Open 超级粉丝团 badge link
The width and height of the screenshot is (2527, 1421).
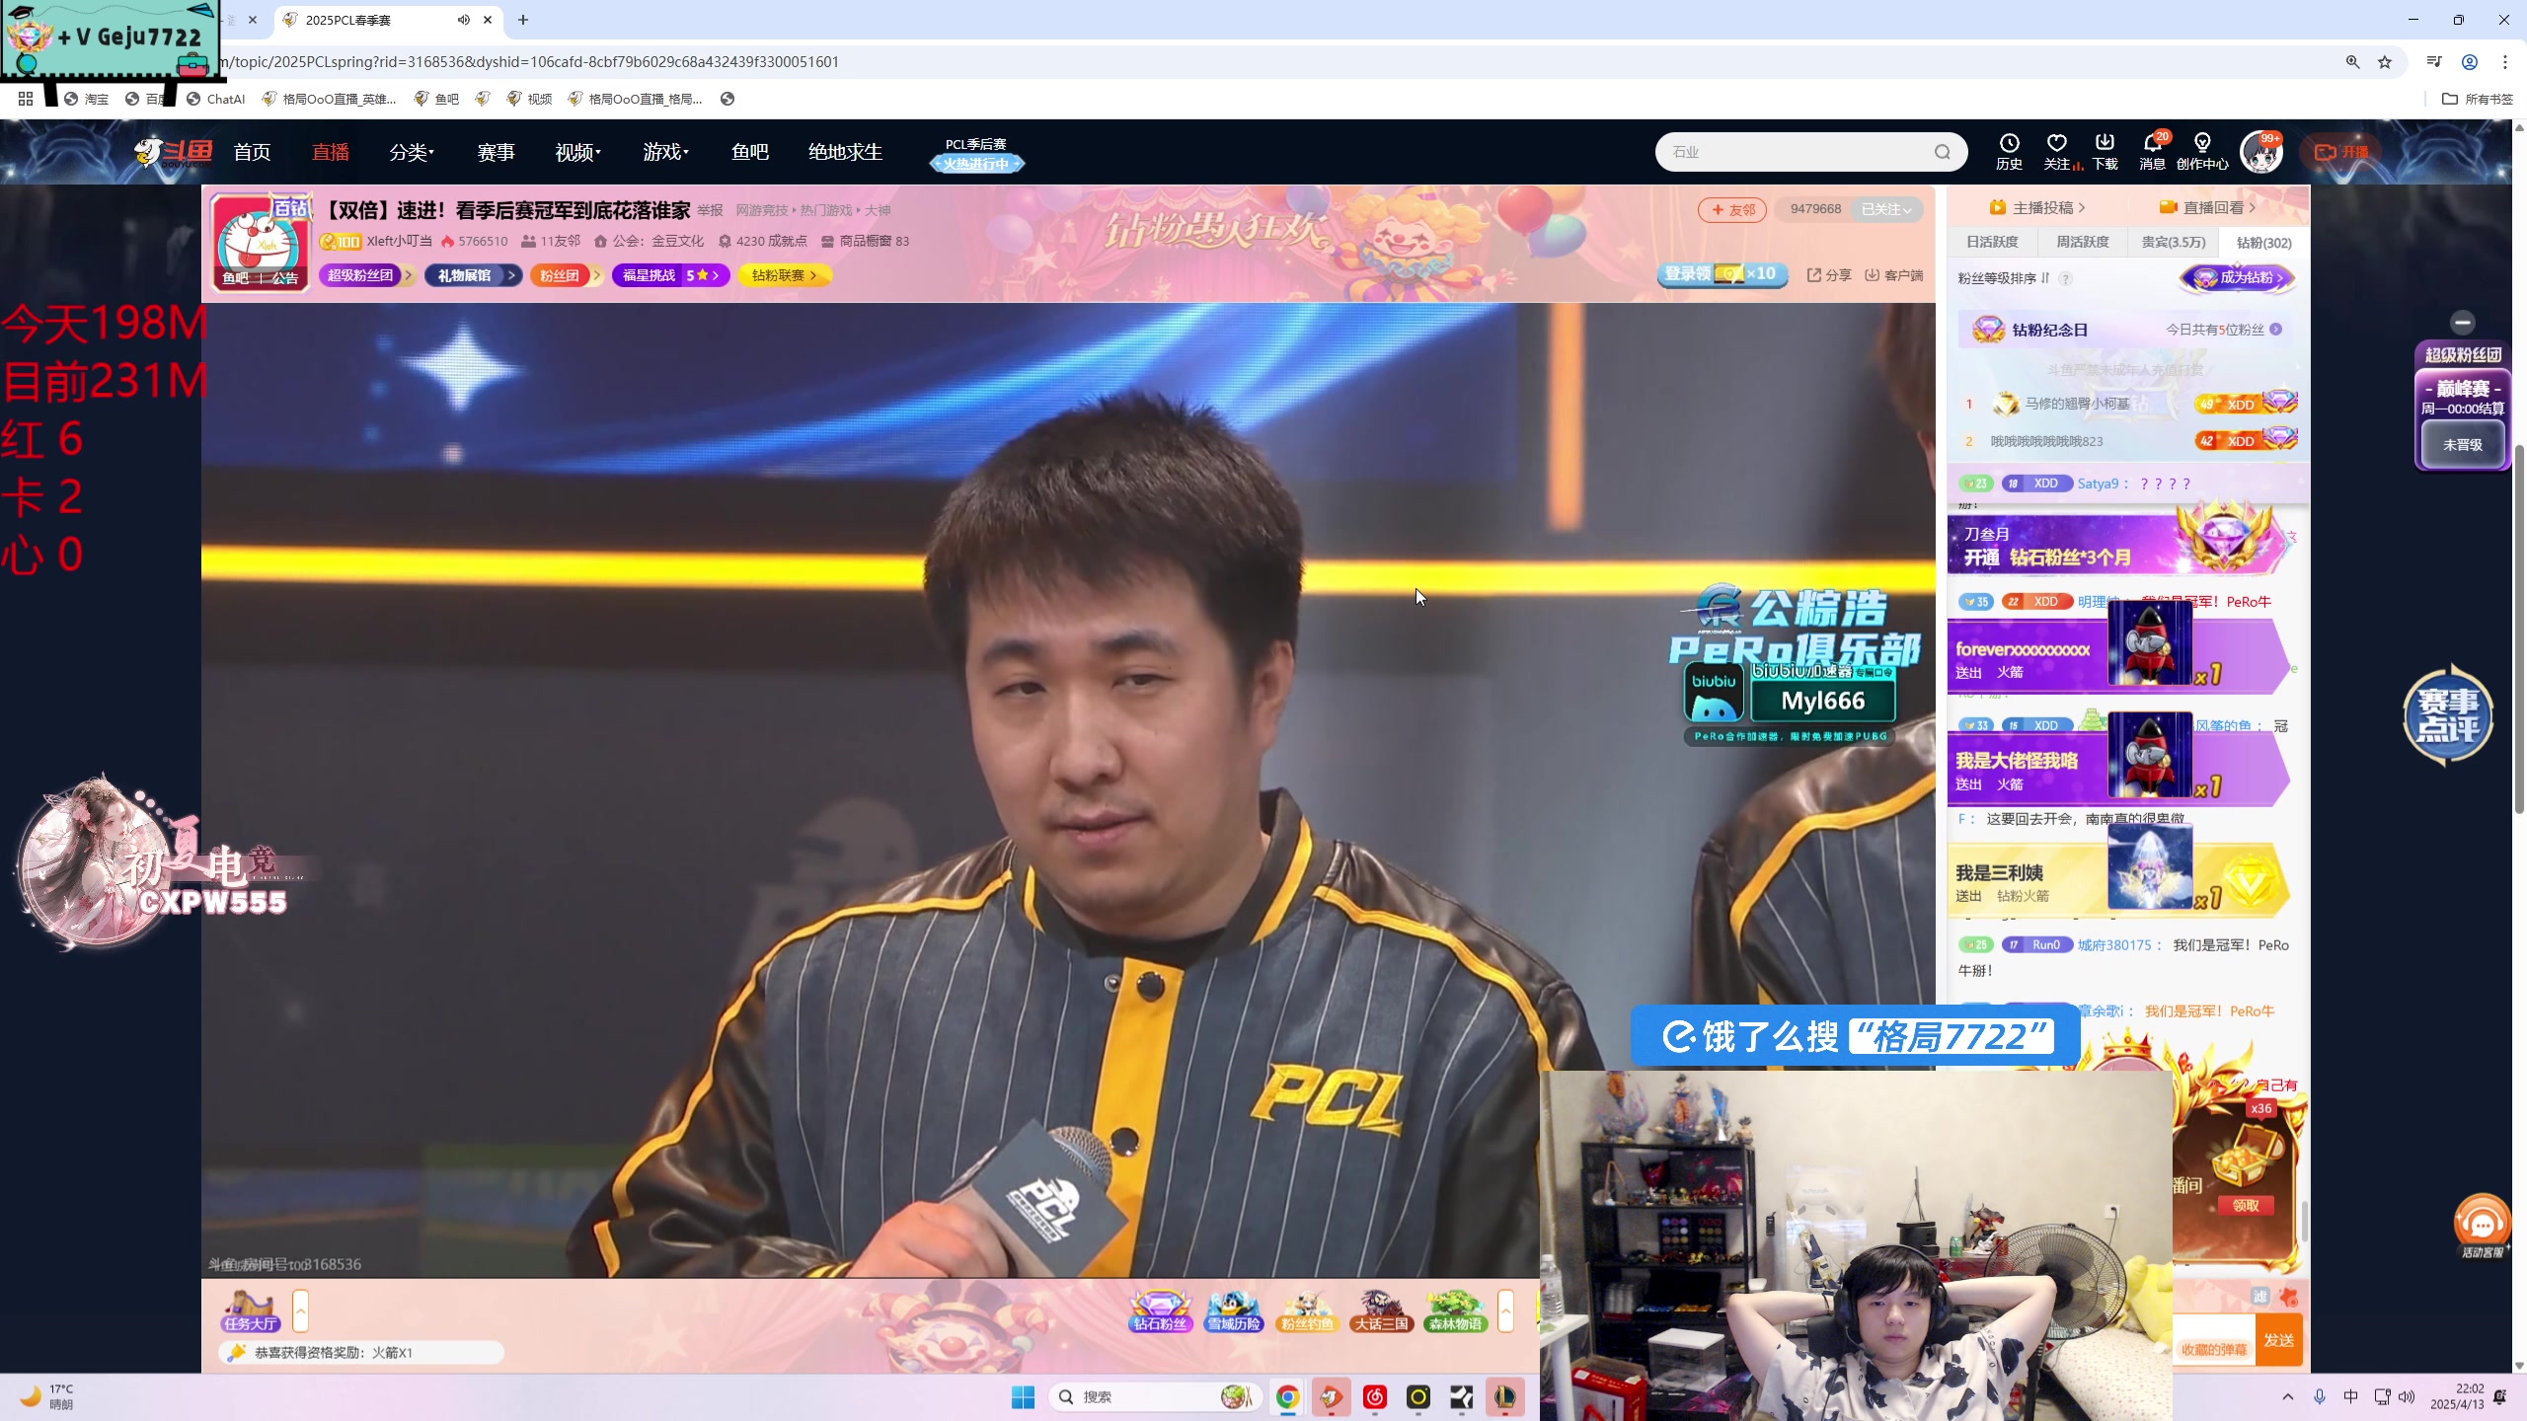365,275
